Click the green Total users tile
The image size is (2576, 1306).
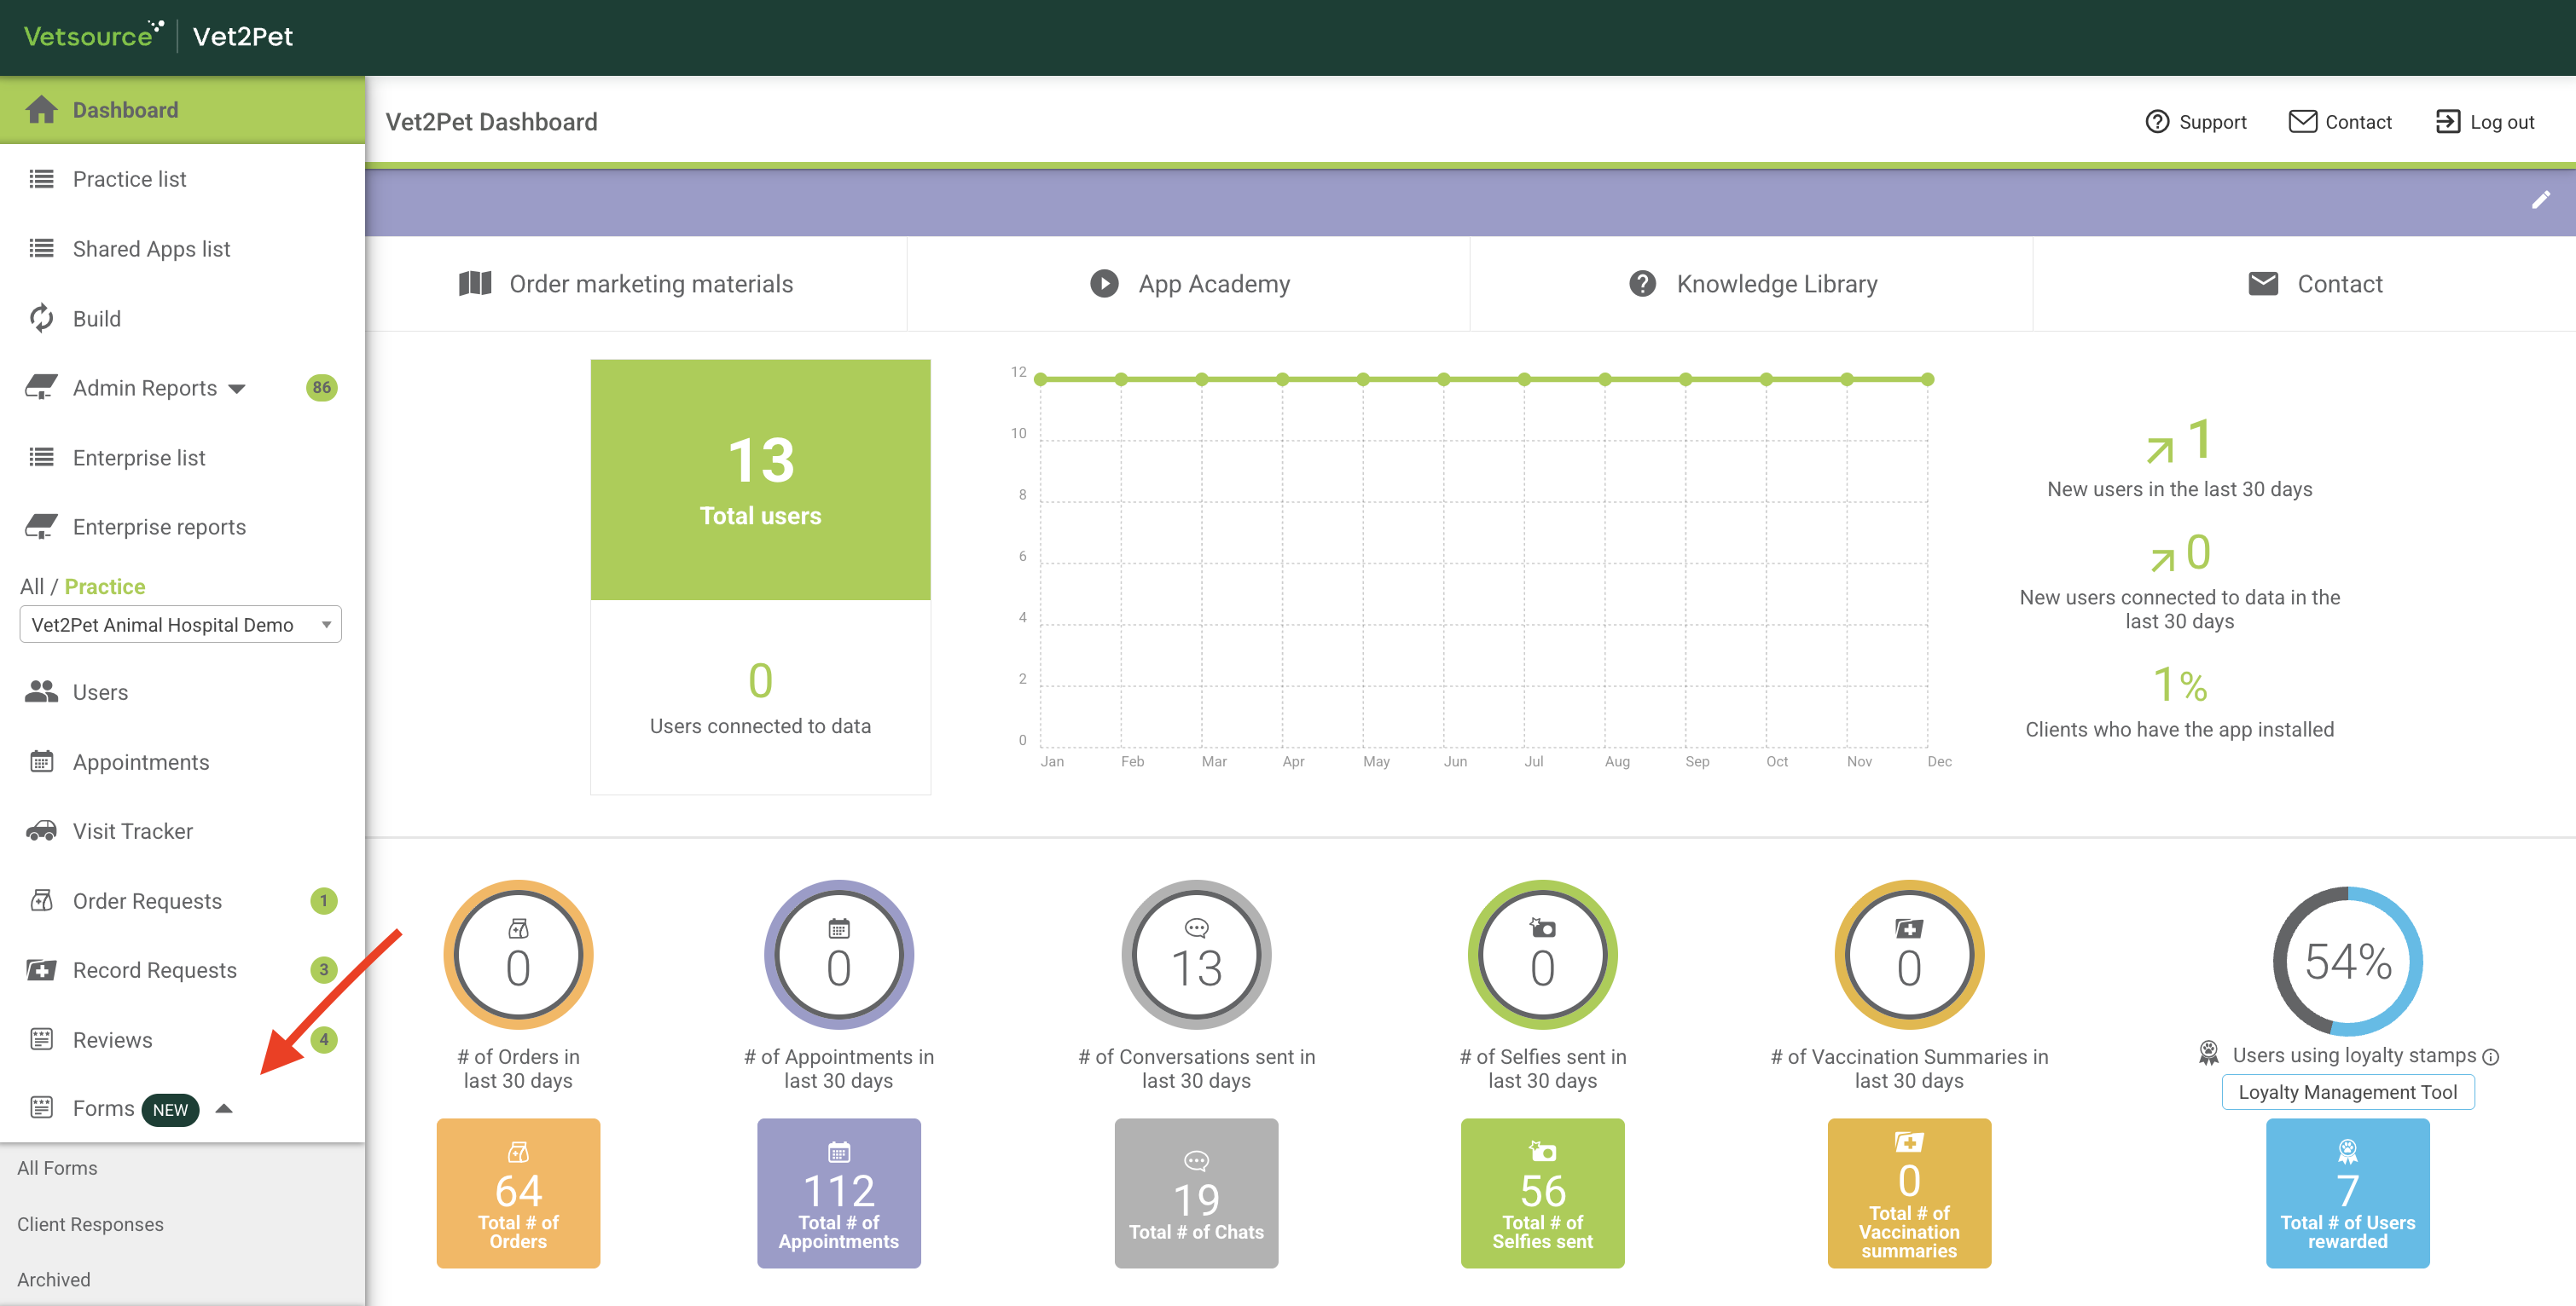[x=760, y=480]
